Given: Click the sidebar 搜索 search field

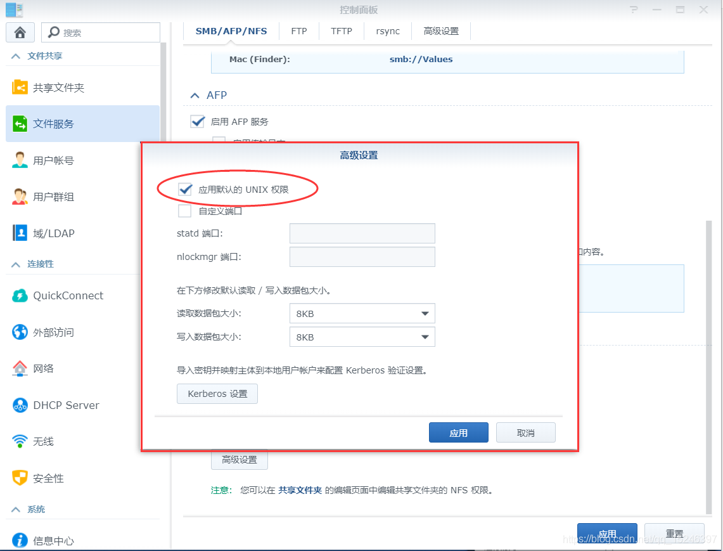Looking at the screenshot, I should pyautogui.click(x=101, y=32).
